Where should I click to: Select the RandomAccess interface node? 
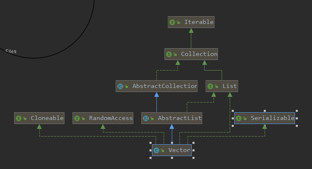[x=103, y=118]
